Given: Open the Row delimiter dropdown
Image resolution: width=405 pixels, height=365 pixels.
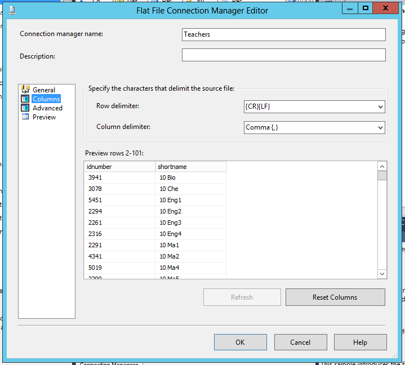Looking at the screenshot, I should (x=380, y=106).
